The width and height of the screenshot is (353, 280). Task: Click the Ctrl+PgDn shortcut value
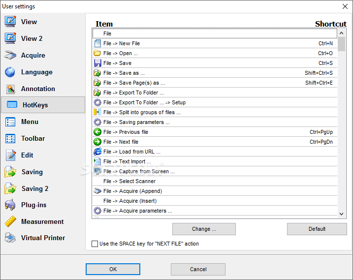click(321, 142)
